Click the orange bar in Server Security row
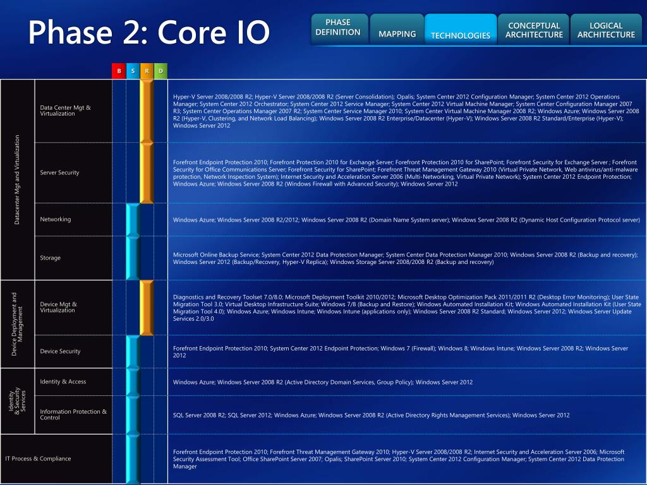Screen dimensions: 647x485 [x=147, y=173]
